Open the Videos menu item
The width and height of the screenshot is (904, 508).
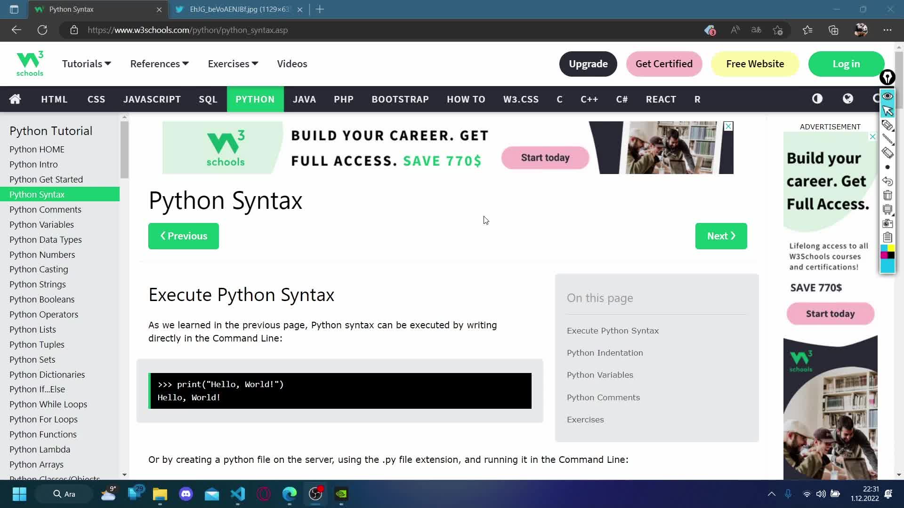point(292,63)
